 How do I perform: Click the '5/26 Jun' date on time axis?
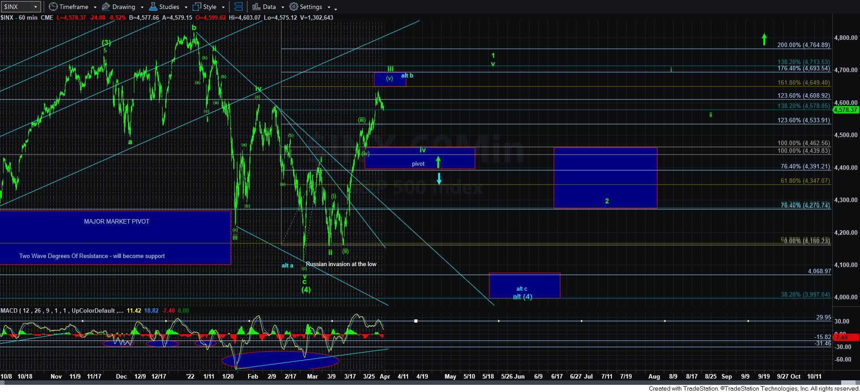(512, 376)
